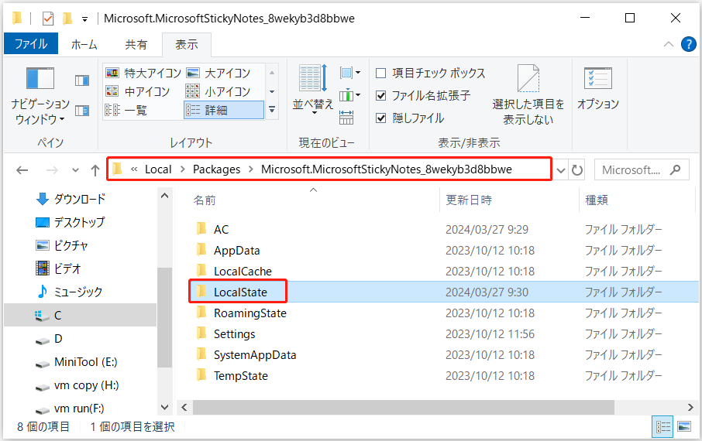Switch to large thumbnails view in status bar
Image resolution: width=702 pixels, height=441 pixels.
click(x=683, y=427)
